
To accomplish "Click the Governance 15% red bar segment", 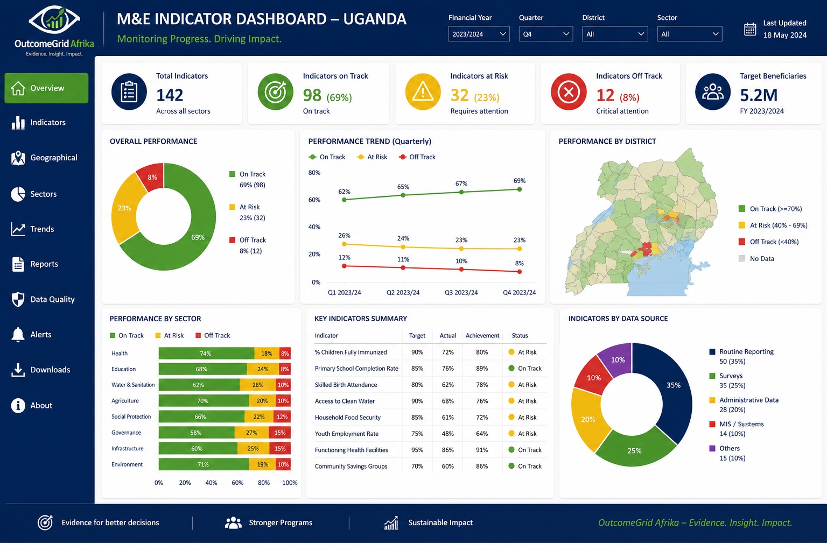I will (x=280, y=433).
